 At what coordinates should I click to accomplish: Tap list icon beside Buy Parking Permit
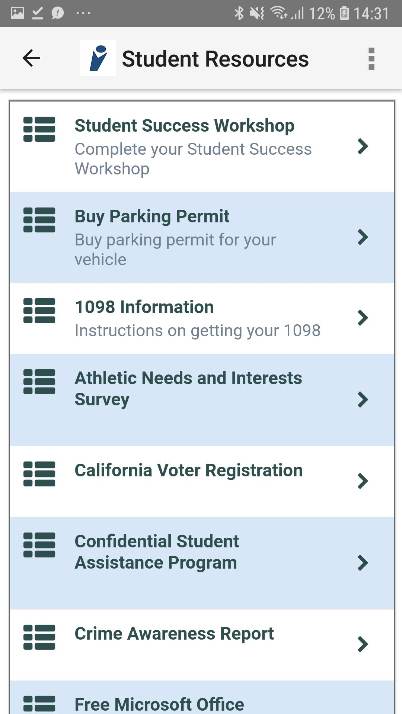(x=39, y=220)
